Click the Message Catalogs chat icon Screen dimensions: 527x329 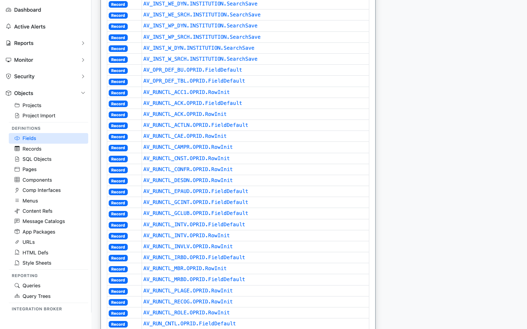tap(17, 221)
